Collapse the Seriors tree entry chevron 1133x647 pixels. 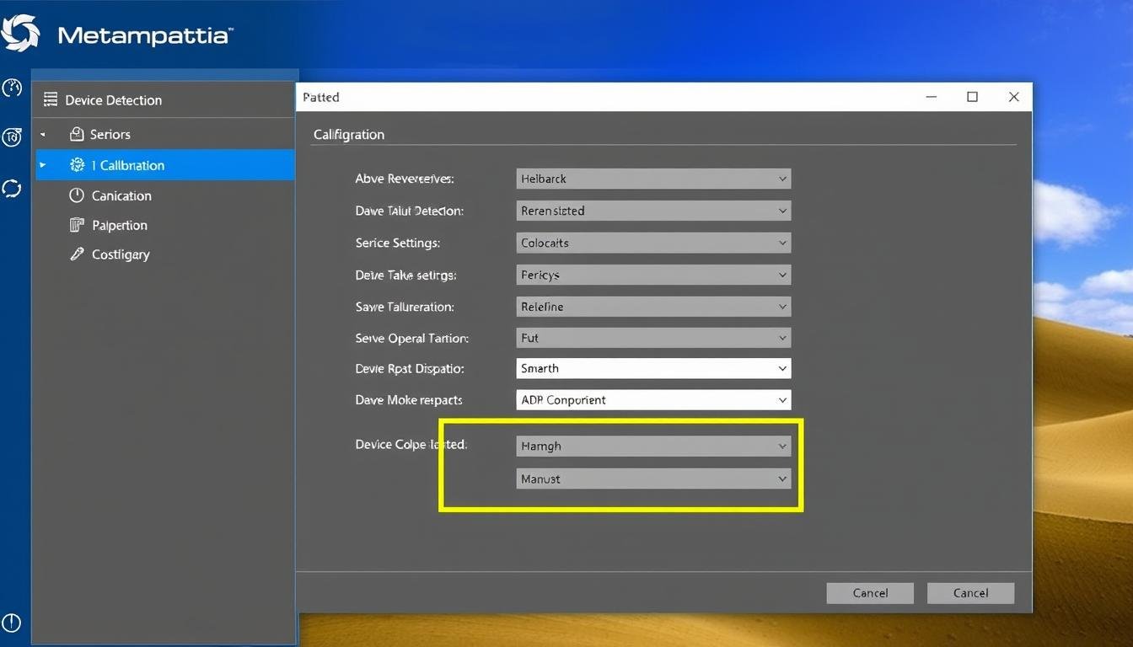pos(42,134)
